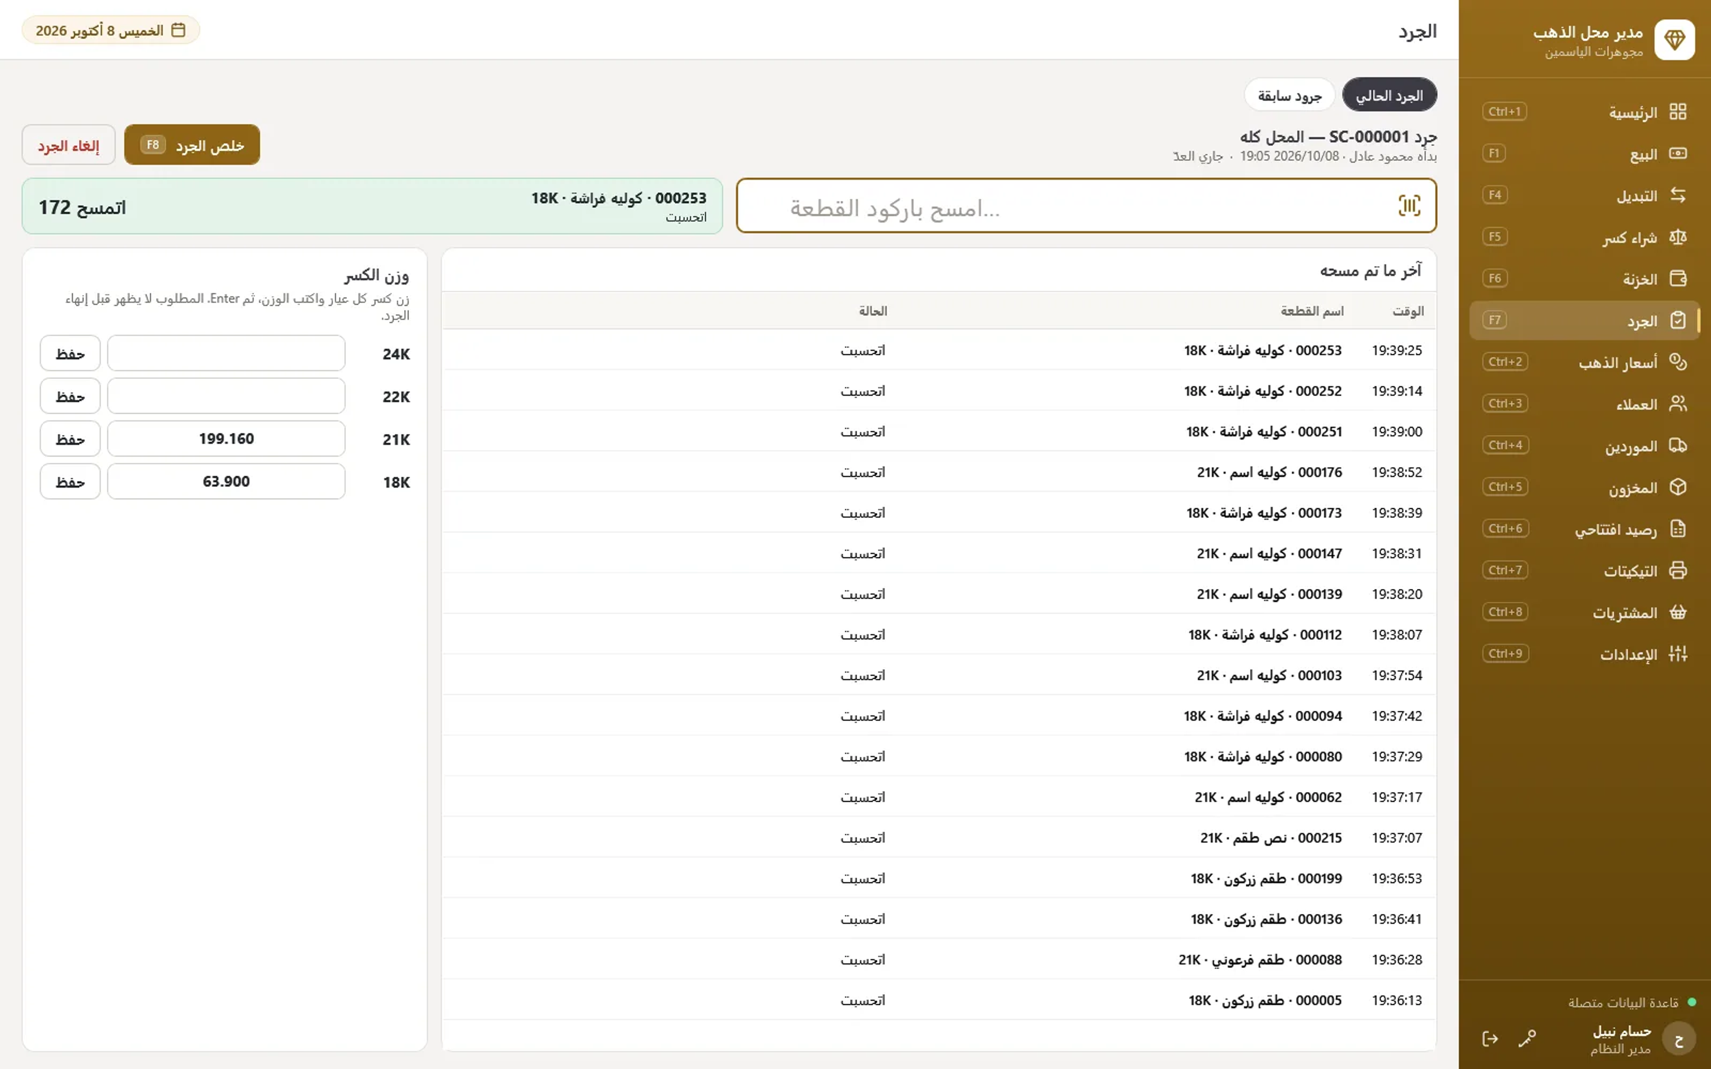The height and width of the screenshot is (1069, 1711).
Task: Click the العملاء people icon
Action: click(x=1677, y=404)
